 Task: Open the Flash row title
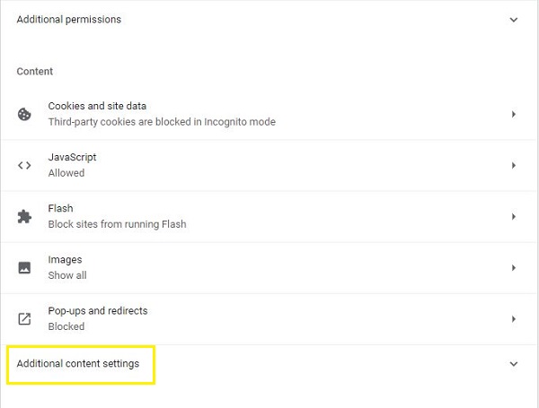pyautogui.click(x=60, y=208)
